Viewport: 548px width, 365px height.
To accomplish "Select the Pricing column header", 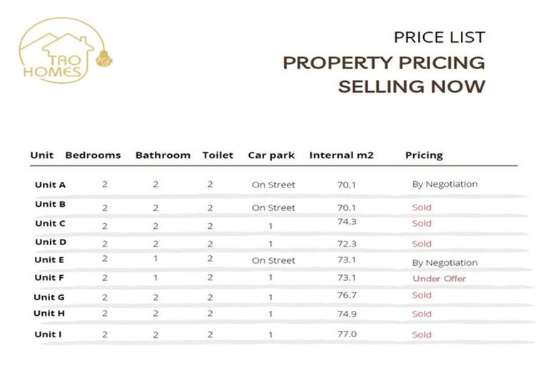I will click(424, 155).
